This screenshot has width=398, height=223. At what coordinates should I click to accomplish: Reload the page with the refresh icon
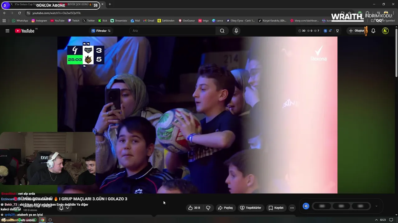click(x=19, y=13)
